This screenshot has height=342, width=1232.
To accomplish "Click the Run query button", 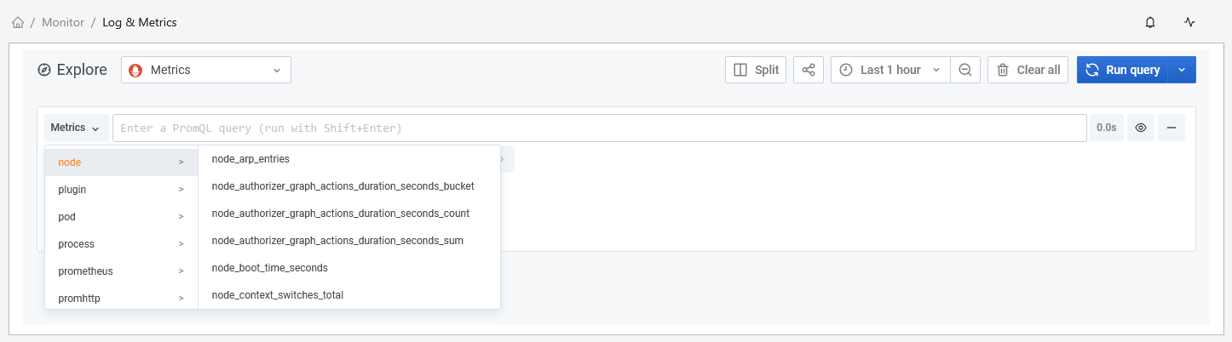I will coord(1123,70).
